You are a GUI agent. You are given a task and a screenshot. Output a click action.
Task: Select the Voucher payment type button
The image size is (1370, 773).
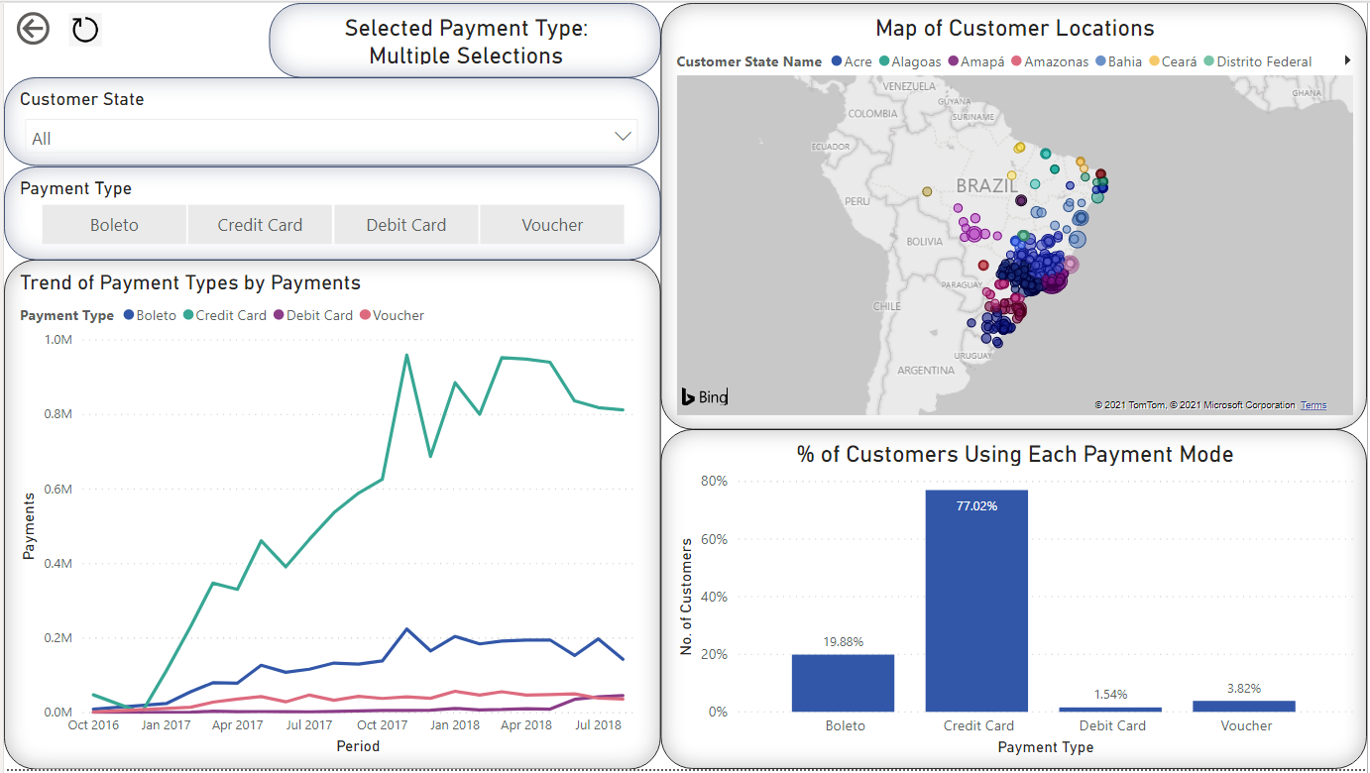[552, 225]
